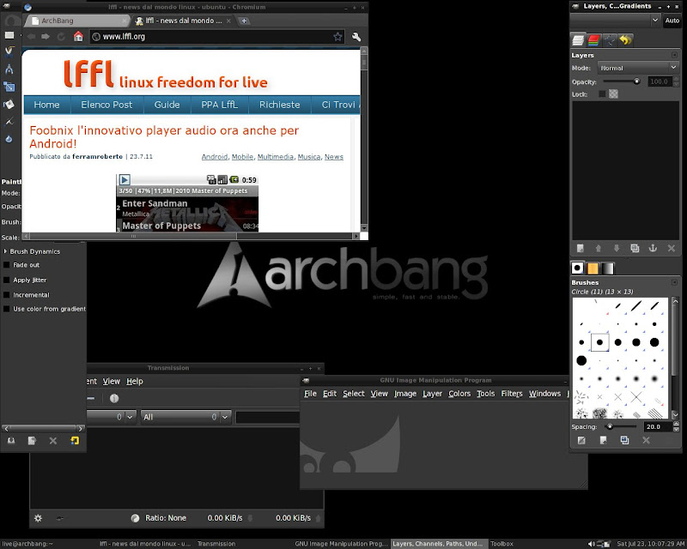The height and width of the screenshot is (549, 687).
Task: Click the Elenco Post navigation link
Action: tap(106, 105)
